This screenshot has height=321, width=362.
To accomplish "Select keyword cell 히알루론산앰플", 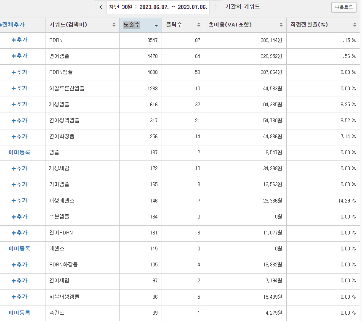I will coord(82,89).
